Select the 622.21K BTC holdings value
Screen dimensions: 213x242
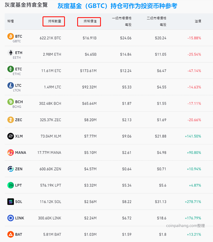(50, 38)
